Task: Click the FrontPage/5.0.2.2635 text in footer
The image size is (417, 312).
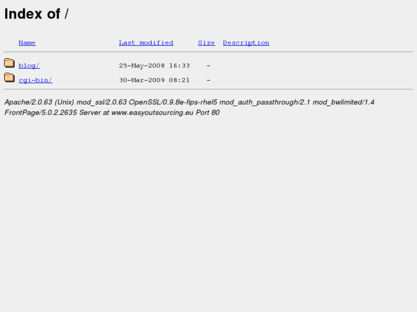Action: click(x=41, y=113)
